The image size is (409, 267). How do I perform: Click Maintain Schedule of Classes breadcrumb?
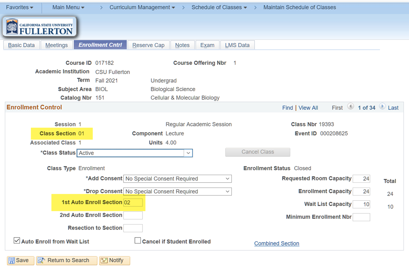coord(300,7)
